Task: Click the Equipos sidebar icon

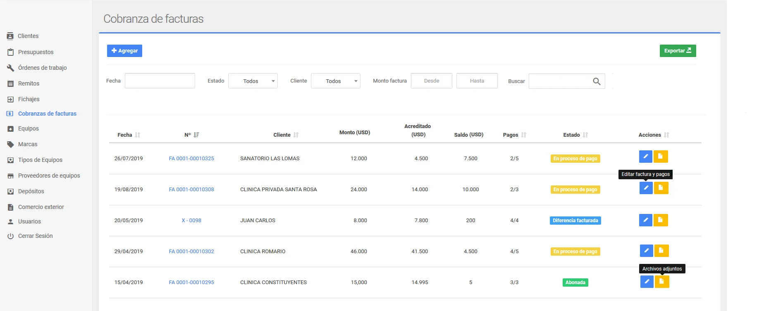Action: (x=10, y=129)
